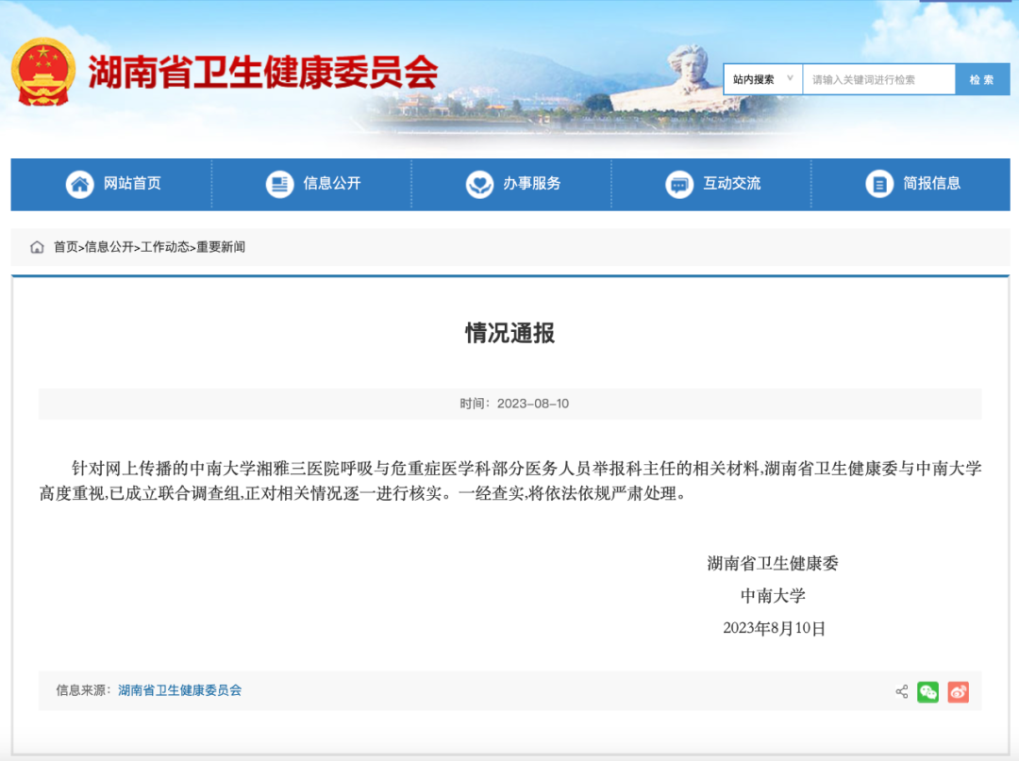Screen dimensions: 1019x761
Task: Navigate to 首页 in the breadcrumb
Action: pos(64,248)
